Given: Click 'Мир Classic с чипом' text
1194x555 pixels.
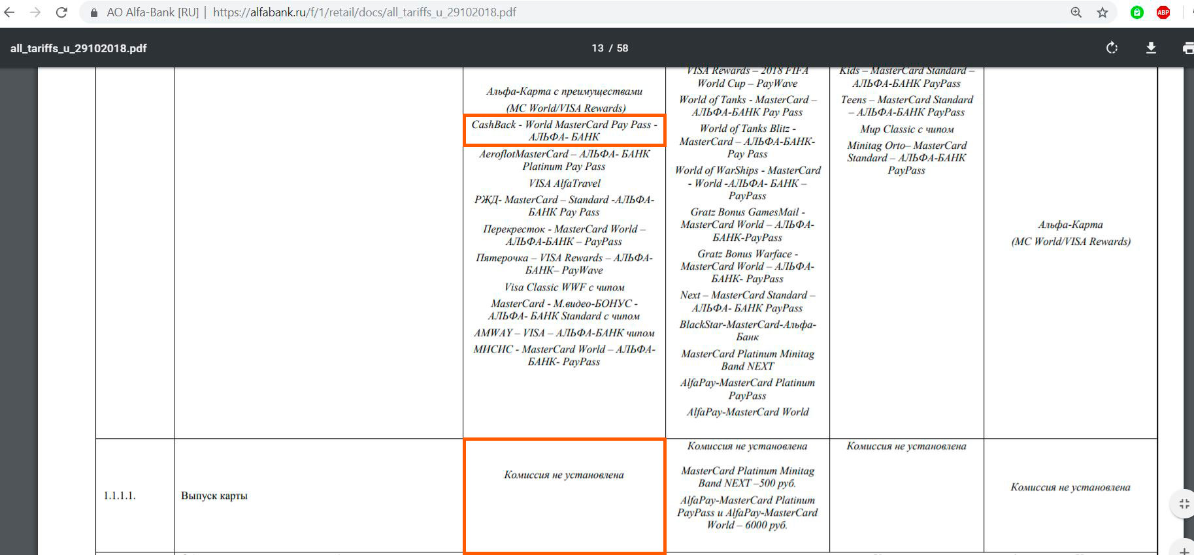Looking at the screenshot, I should [906, 129].
